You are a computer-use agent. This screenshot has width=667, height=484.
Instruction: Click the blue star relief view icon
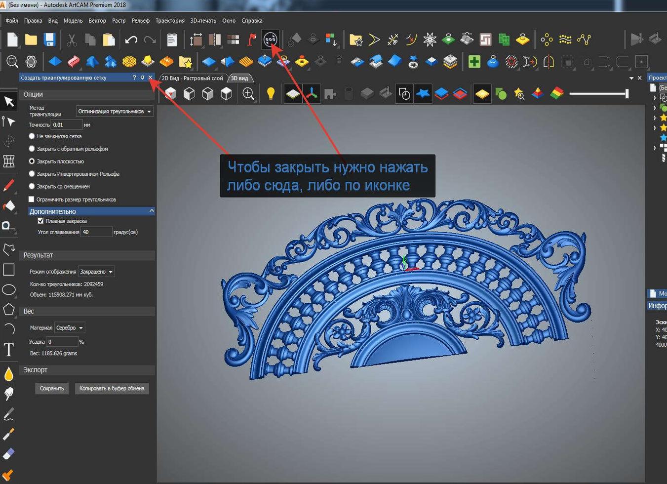click(x=423, y=93)
